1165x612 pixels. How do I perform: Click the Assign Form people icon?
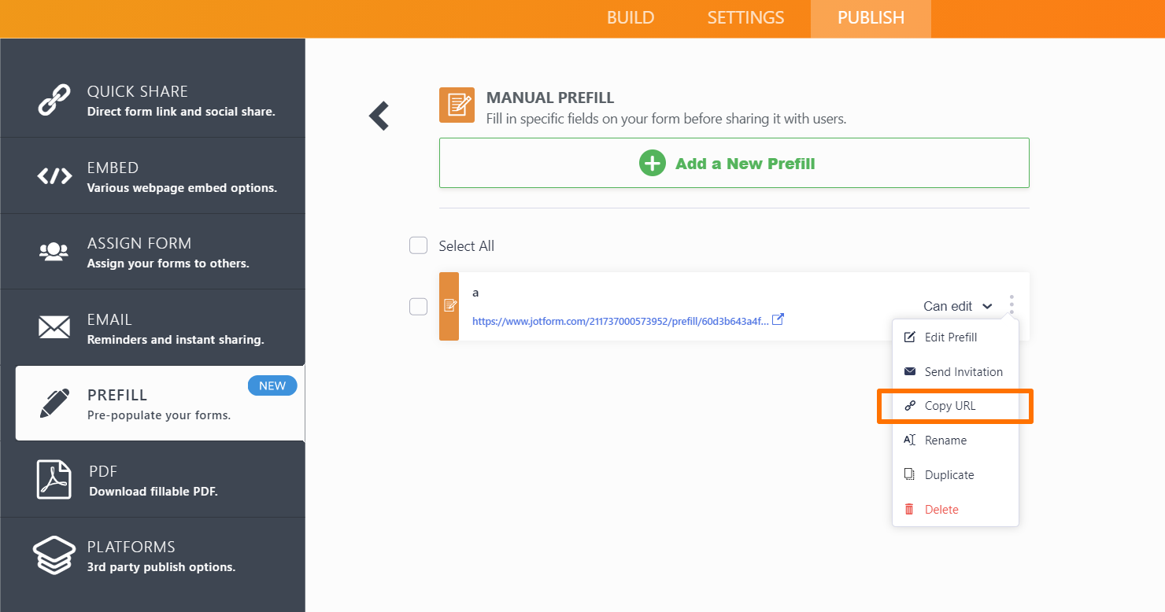(54, 252)
